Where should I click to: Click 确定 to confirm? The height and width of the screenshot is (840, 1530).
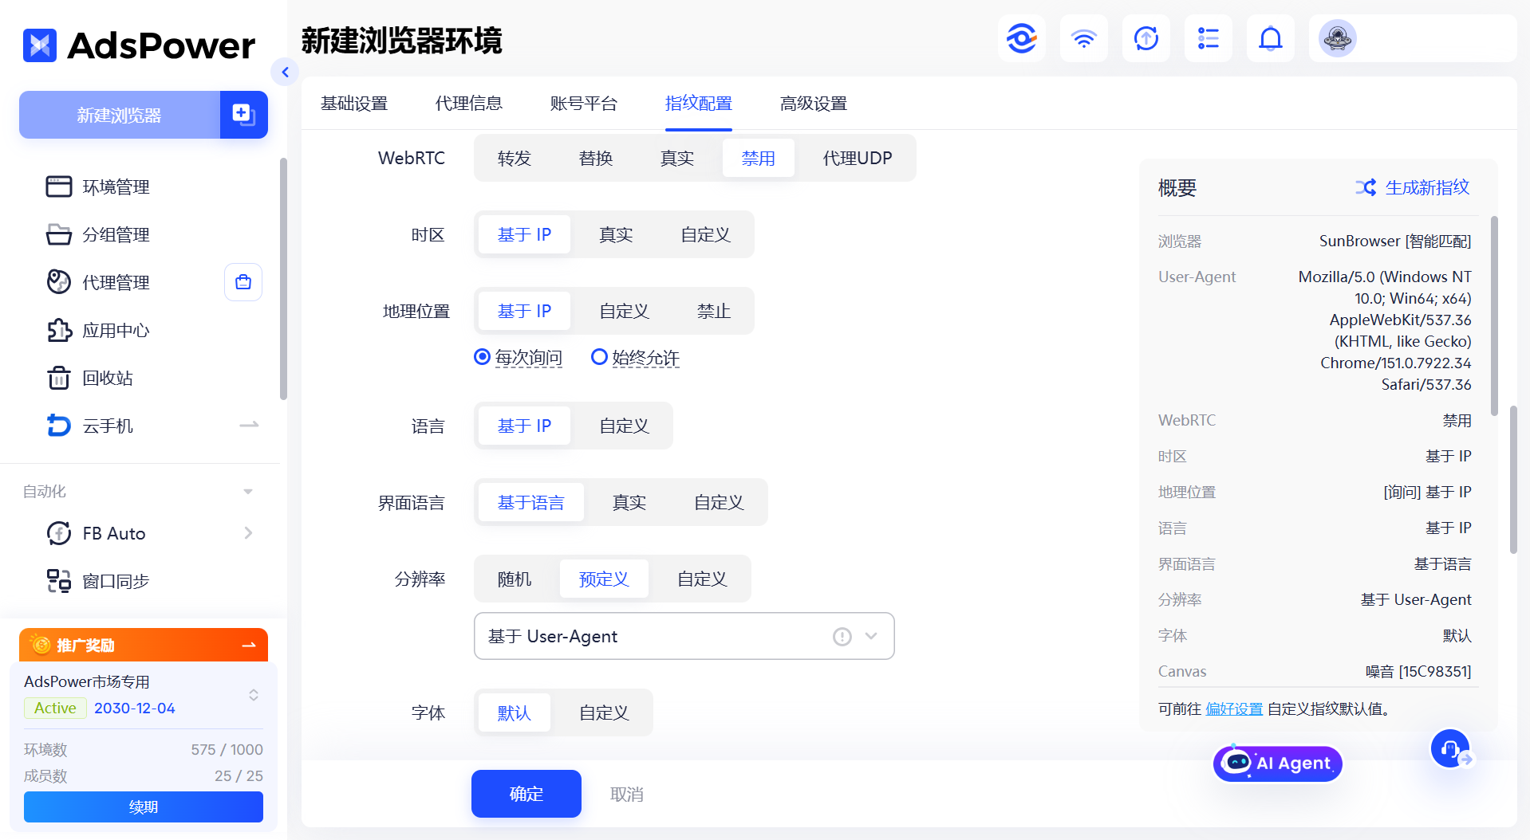(526, 794)
